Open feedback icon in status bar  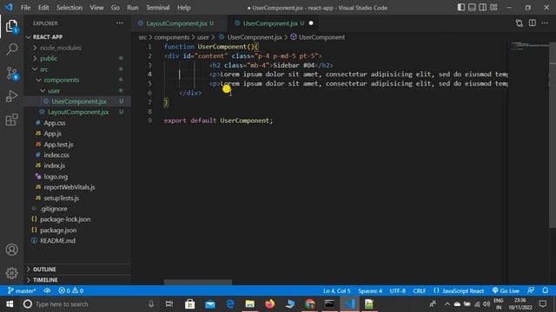coord(531,290)
